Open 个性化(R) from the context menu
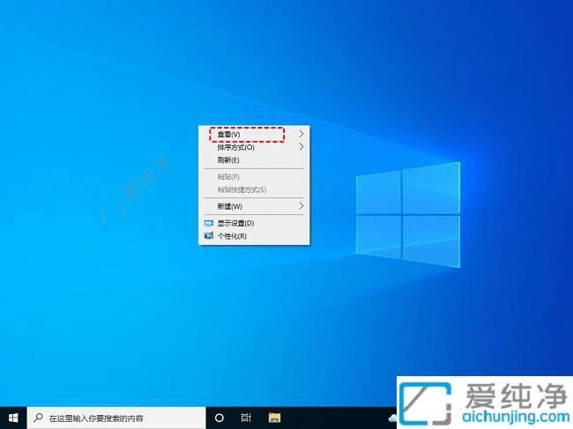573x429 pixels. coord(254,236)
